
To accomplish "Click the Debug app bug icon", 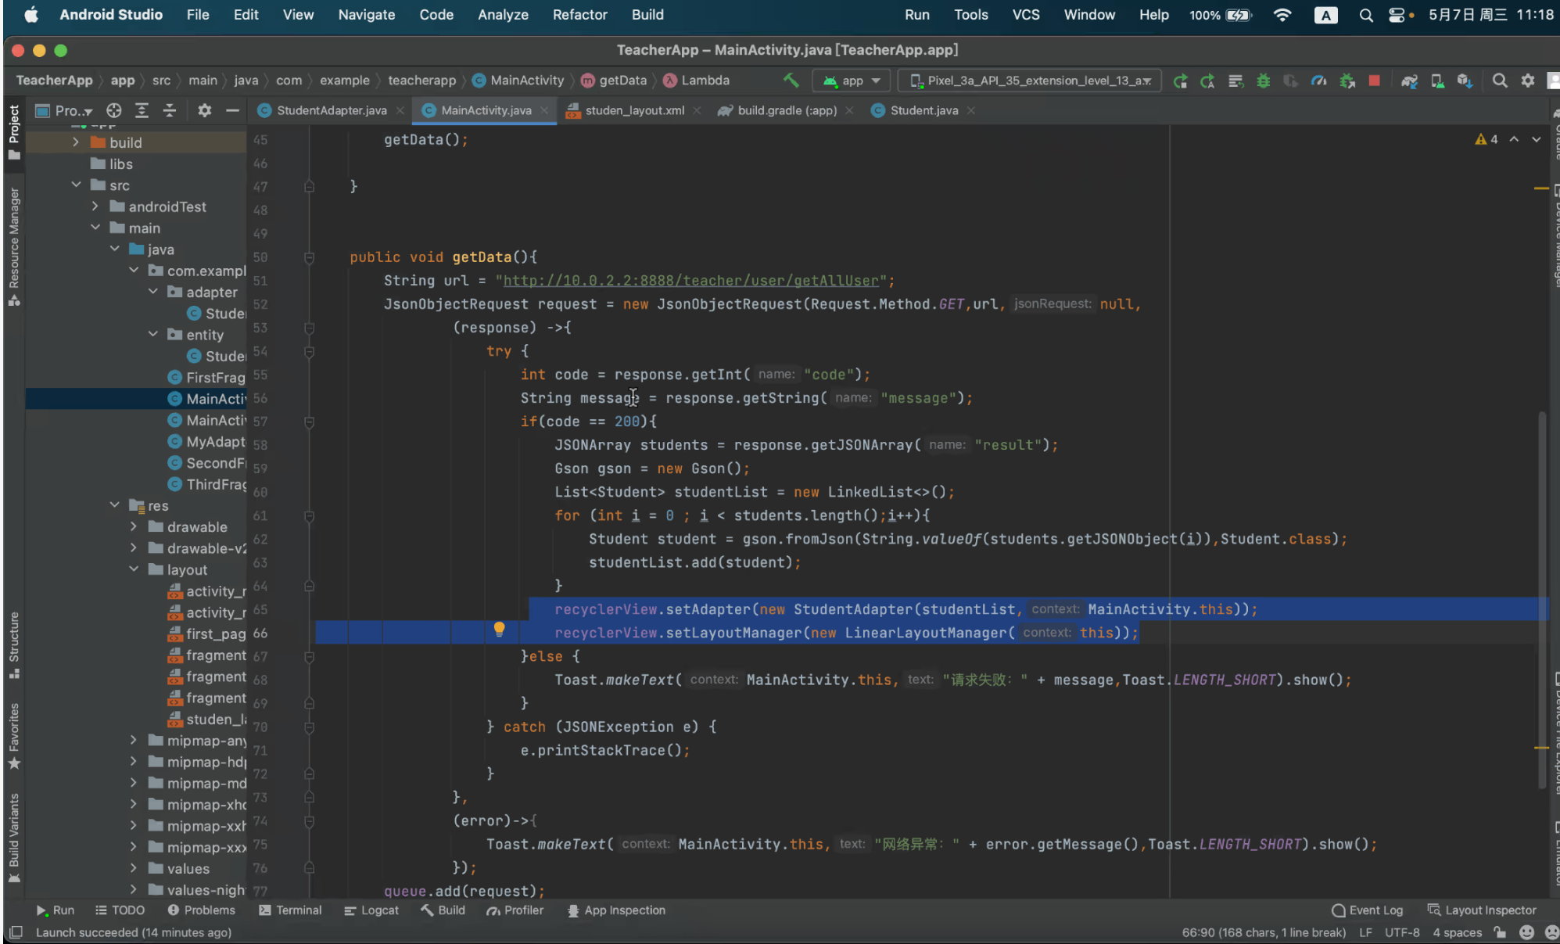I will point(1263,81).
